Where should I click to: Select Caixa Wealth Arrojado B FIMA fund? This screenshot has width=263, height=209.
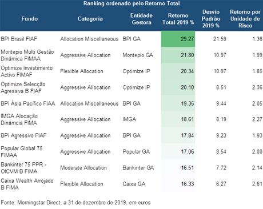click(27, 184)
